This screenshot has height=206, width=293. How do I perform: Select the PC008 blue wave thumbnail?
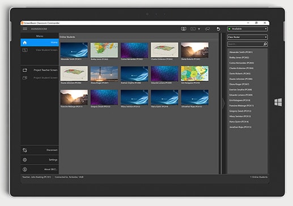[x=134, y=74]
